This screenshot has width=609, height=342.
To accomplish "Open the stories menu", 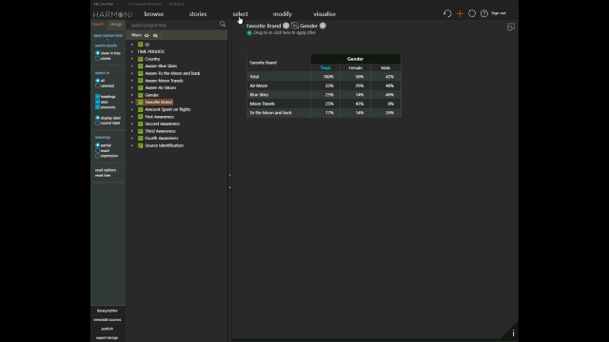I will [198, 14].
